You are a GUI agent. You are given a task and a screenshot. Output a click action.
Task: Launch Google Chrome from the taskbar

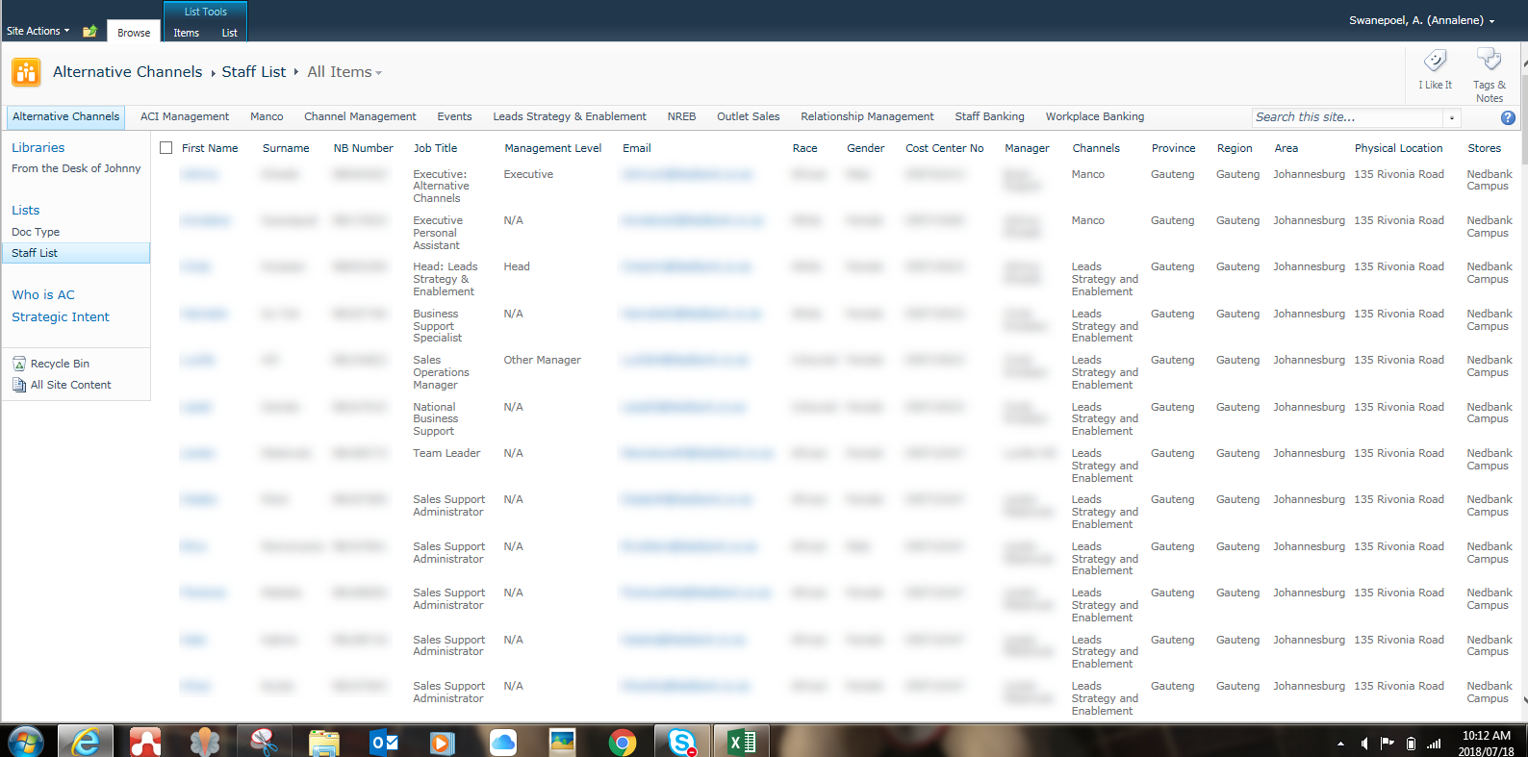point(623,742)
